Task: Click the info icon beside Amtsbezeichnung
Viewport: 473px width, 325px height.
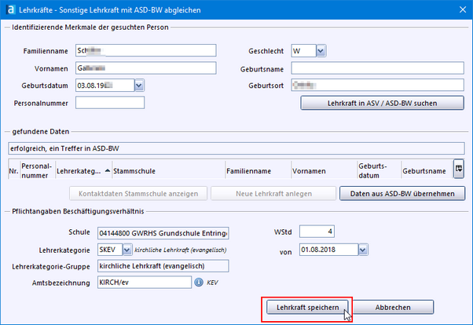Action: [x=200, y=282]
